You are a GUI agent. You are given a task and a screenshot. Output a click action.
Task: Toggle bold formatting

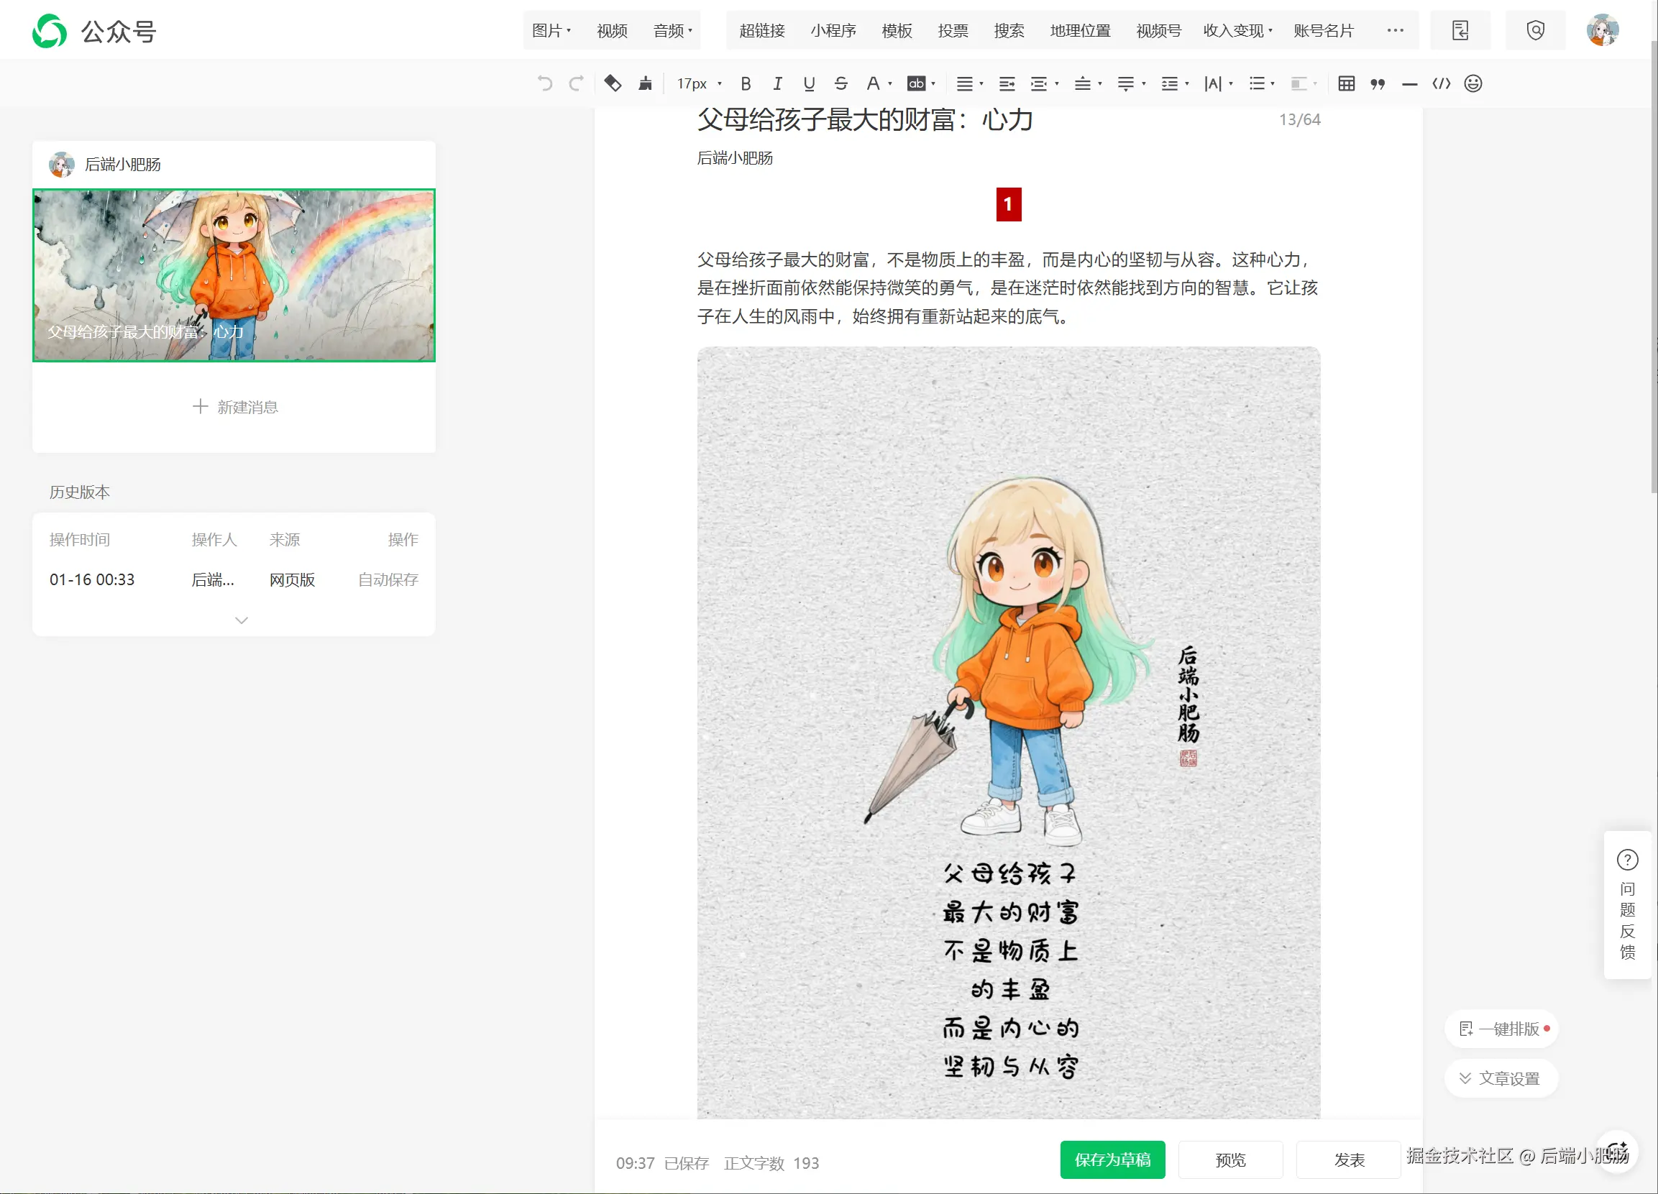pos(746,83)
